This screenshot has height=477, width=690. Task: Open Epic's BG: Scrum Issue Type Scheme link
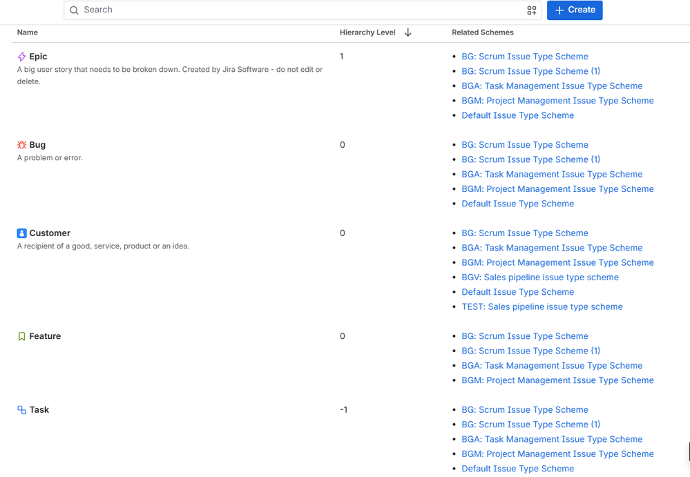click(x=524, y=57)
